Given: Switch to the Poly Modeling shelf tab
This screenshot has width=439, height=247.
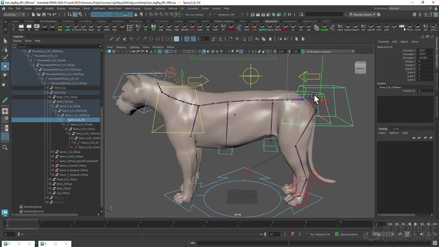Looking at the screenshot, I should click(47, 21).
